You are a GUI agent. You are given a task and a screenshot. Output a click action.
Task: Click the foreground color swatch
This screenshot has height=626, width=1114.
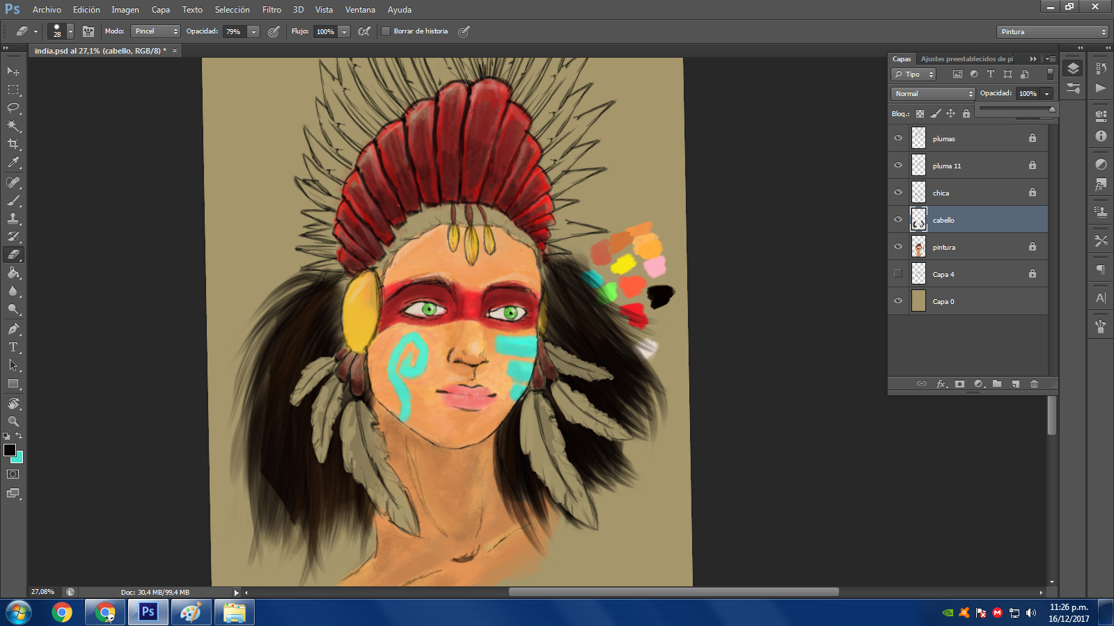(x=10, y=450)
